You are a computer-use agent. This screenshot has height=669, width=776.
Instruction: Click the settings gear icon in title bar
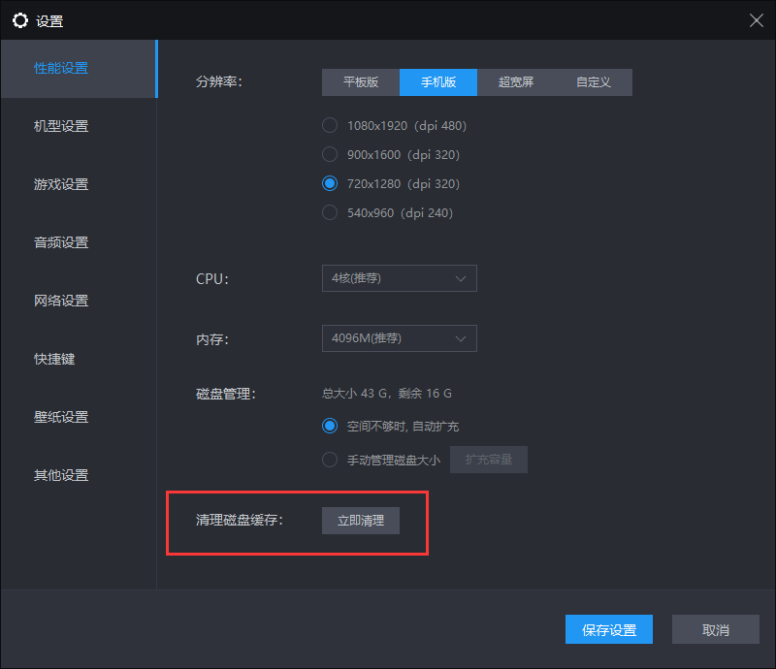(x=19, y=20)
